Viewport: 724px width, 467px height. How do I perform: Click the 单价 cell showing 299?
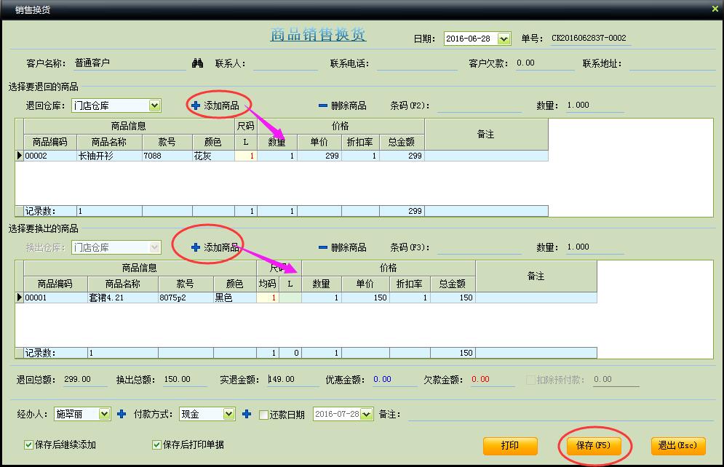click(x=319, y=156)
